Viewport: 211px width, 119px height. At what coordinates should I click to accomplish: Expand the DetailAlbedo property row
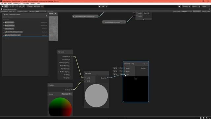pyautogui.click(x=3, y=26)
